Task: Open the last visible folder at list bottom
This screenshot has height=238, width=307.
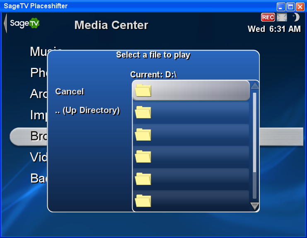Action: click(x=191, y=201)
